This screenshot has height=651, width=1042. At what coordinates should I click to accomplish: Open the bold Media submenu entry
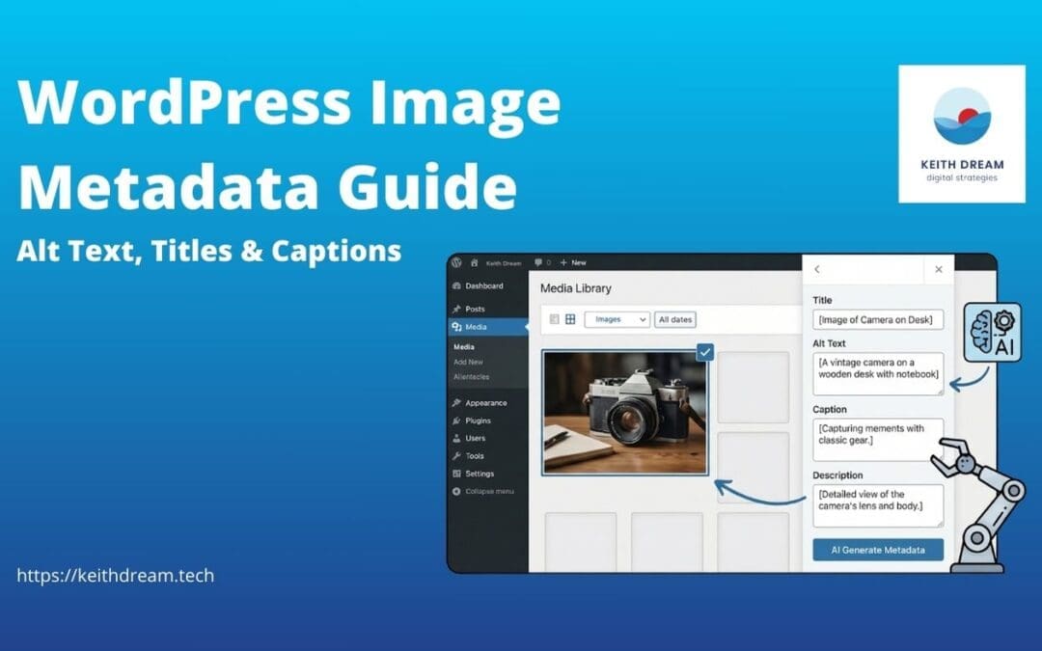tap(464, 347)
